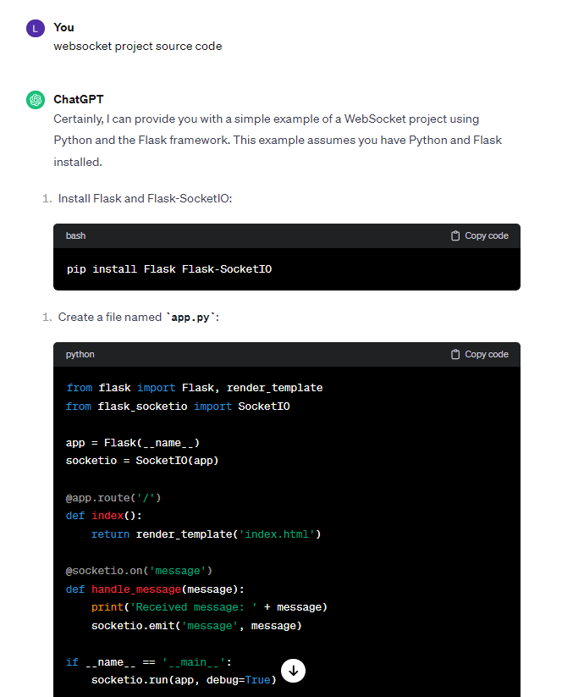This screenshot has height=697, width=573.
Task: Click the 'from flask_socketio import SocketIO' line
Action: [x=178, y=407]
